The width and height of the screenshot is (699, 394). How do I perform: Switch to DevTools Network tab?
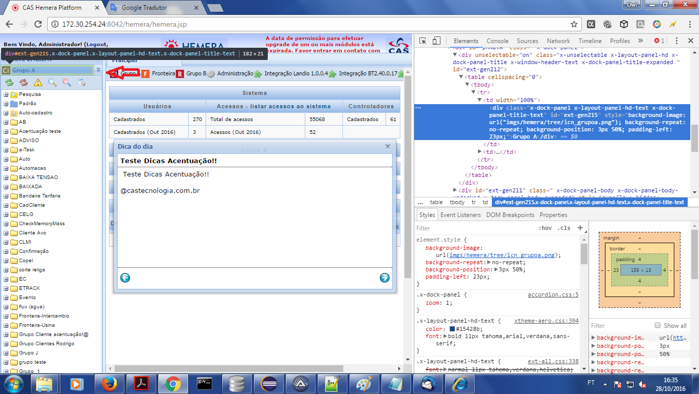[558, 41]
